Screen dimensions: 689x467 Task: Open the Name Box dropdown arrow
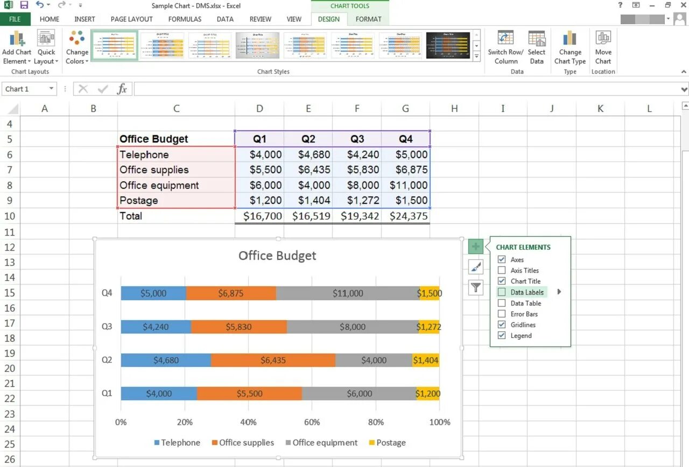click(51, 89)
